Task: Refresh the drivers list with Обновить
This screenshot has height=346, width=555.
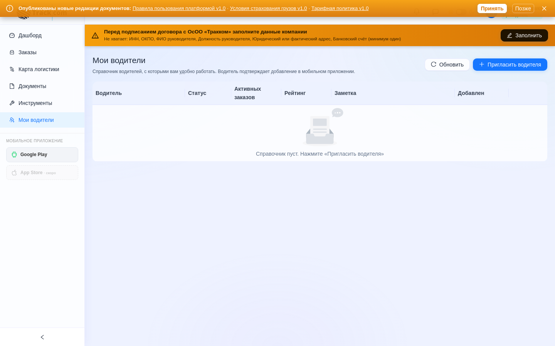Action: (x=447, y=65)
